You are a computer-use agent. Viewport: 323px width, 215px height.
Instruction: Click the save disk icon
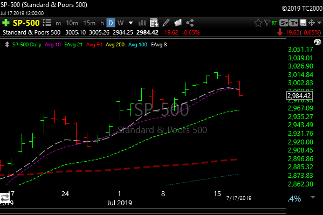303,23
